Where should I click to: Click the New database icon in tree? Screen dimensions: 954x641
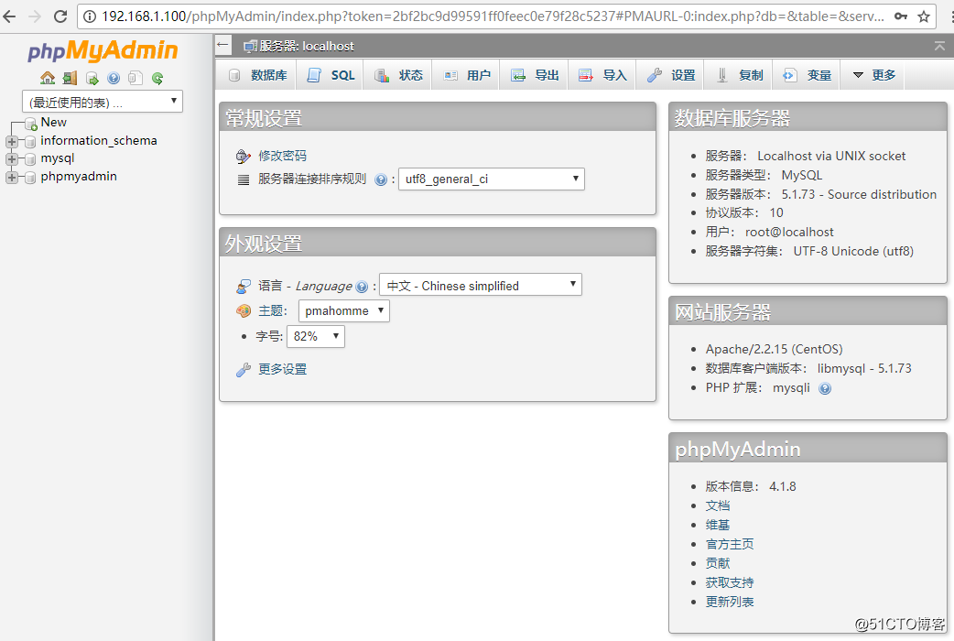click(x=31, y=125)
